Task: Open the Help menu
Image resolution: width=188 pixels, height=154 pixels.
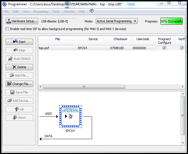Action: pyautogui.click(x=82, y=12)
